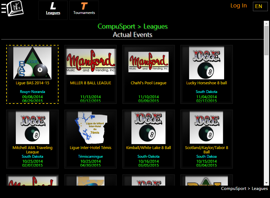Open Kimball/White Lake 8 Ball title
Screen dimensions: 270x198
point(148,147)
